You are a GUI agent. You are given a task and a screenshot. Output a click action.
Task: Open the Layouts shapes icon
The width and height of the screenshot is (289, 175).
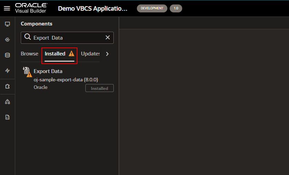7,102
